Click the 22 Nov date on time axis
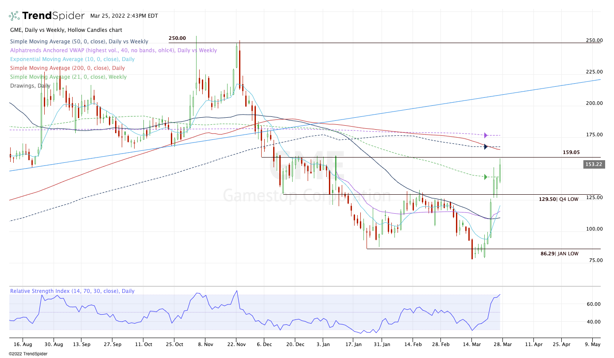The width and height of the screenshot is (614, 358). 236,344
